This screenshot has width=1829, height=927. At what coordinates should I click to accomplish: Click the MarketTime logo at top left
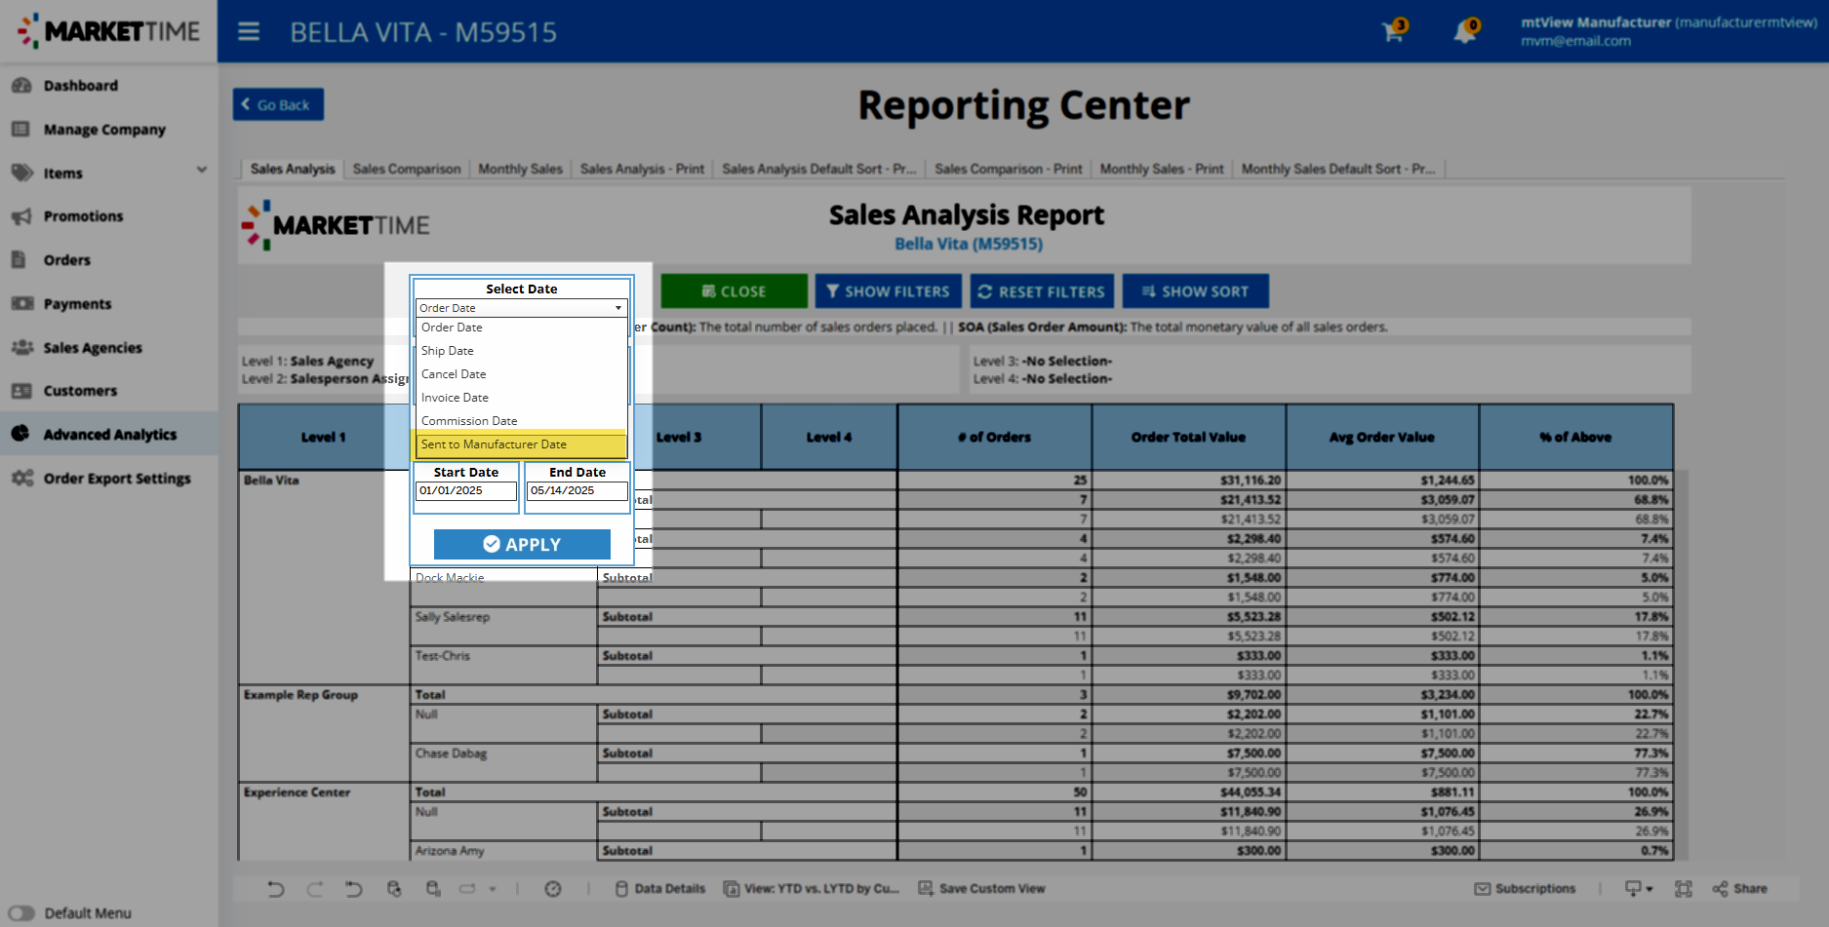tap(108, 31)
